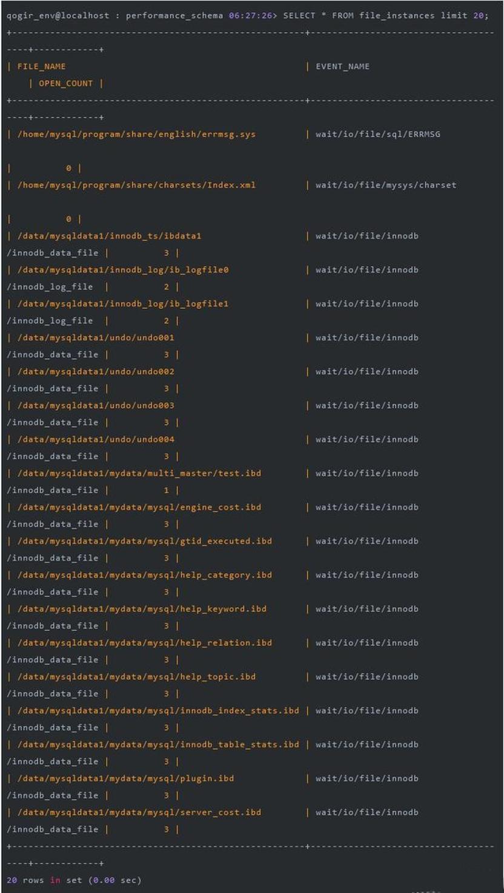Click the help_keyword.ibd file path
The image size is (504, 893).
[x=142, y=609]
